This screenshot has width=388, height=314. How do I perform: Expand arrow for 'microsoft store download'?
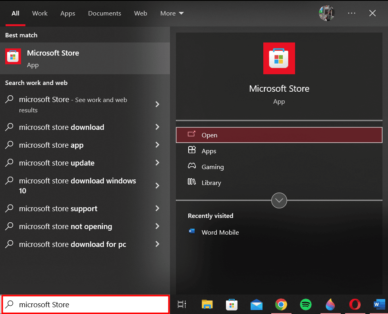[157, 127]
